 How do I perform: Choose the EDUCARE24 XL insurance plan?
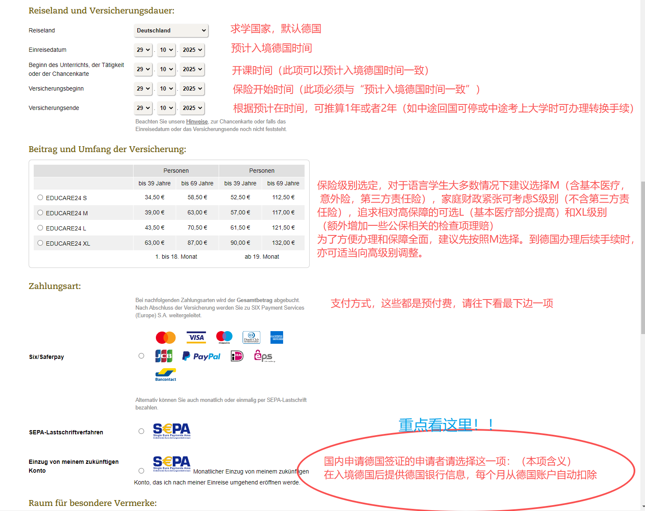pos(40,243)
